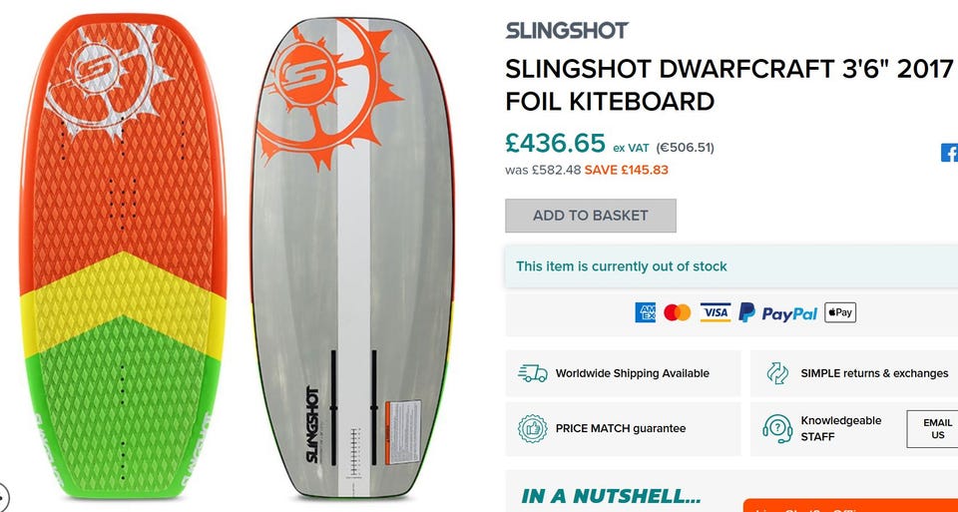
Task: Click the Mastercard payment icon
Action: point(677,312)
